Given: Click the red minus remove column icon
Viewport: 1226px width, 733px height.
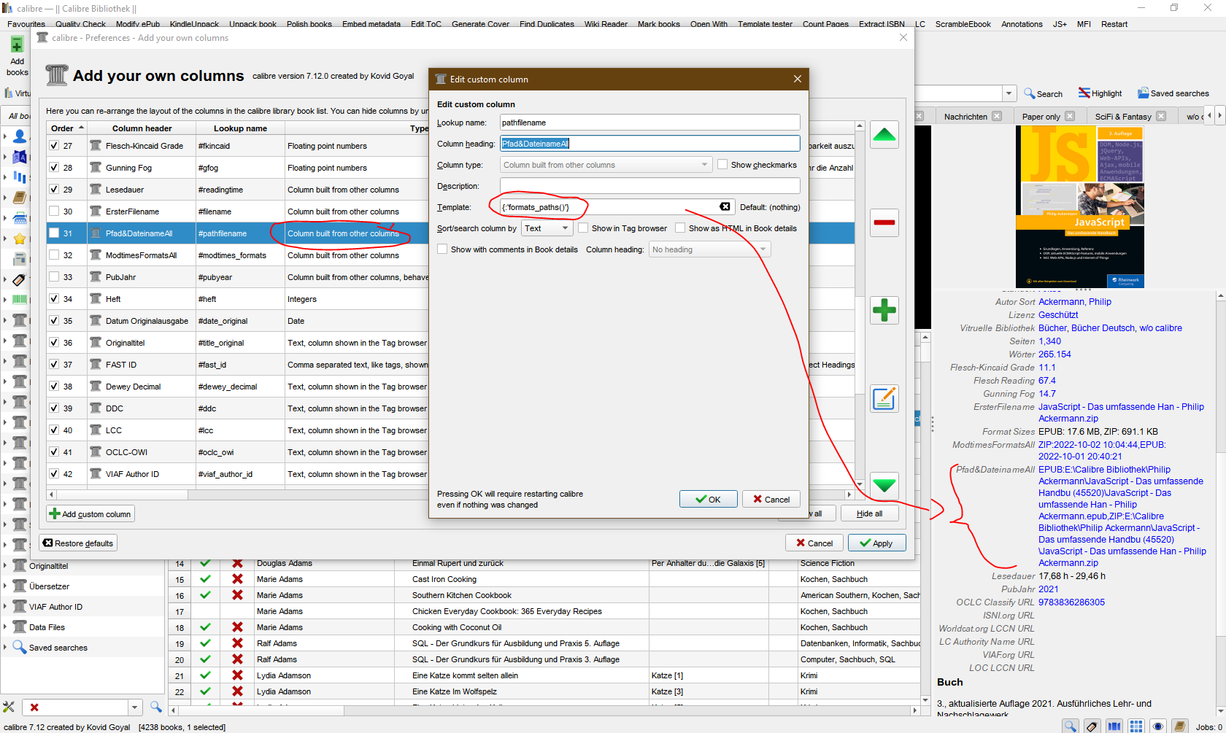Looking at the screenshot, I should 884,222.
